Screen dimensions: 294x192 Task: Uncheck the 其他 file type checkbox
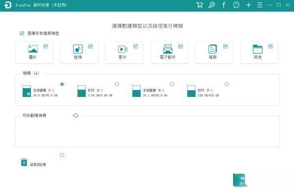click(270, 46)
